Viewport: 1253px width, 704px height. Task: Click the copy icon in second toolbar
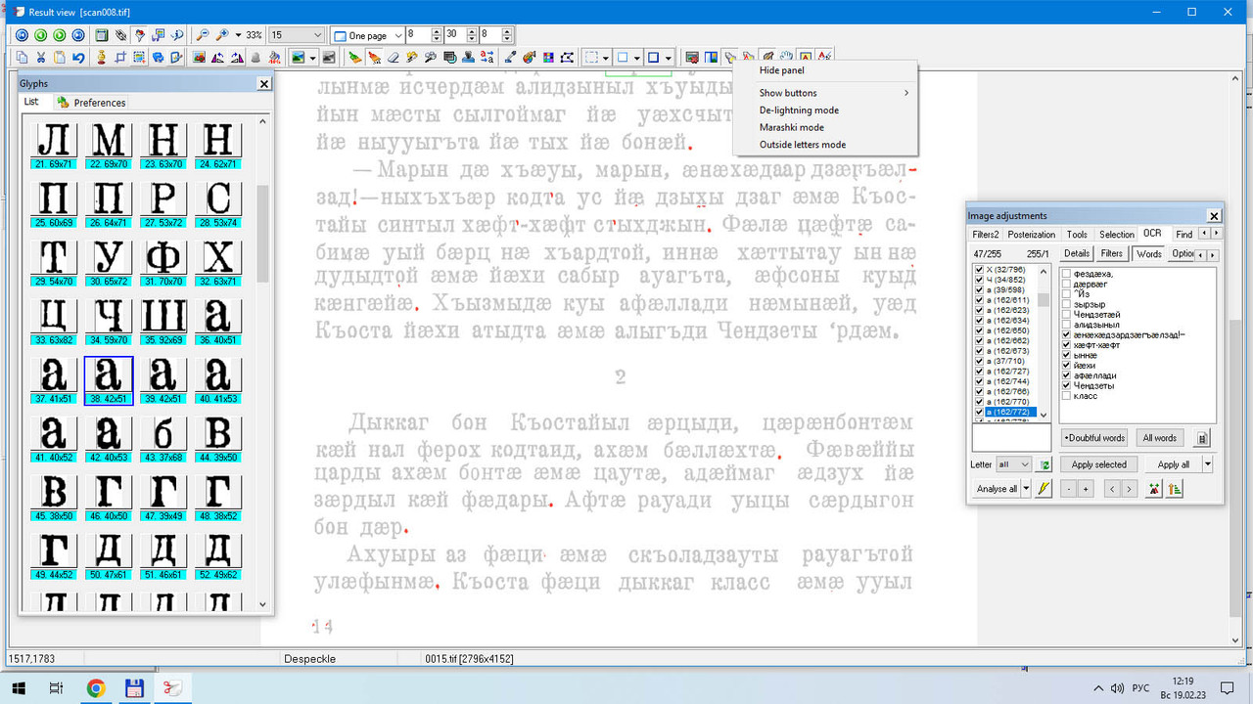22,58
